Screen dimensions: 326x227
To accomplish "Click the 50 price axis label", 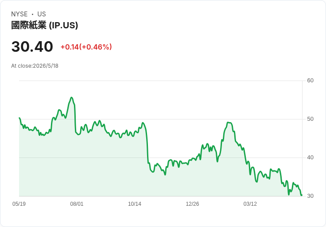I will pos(310,119).
